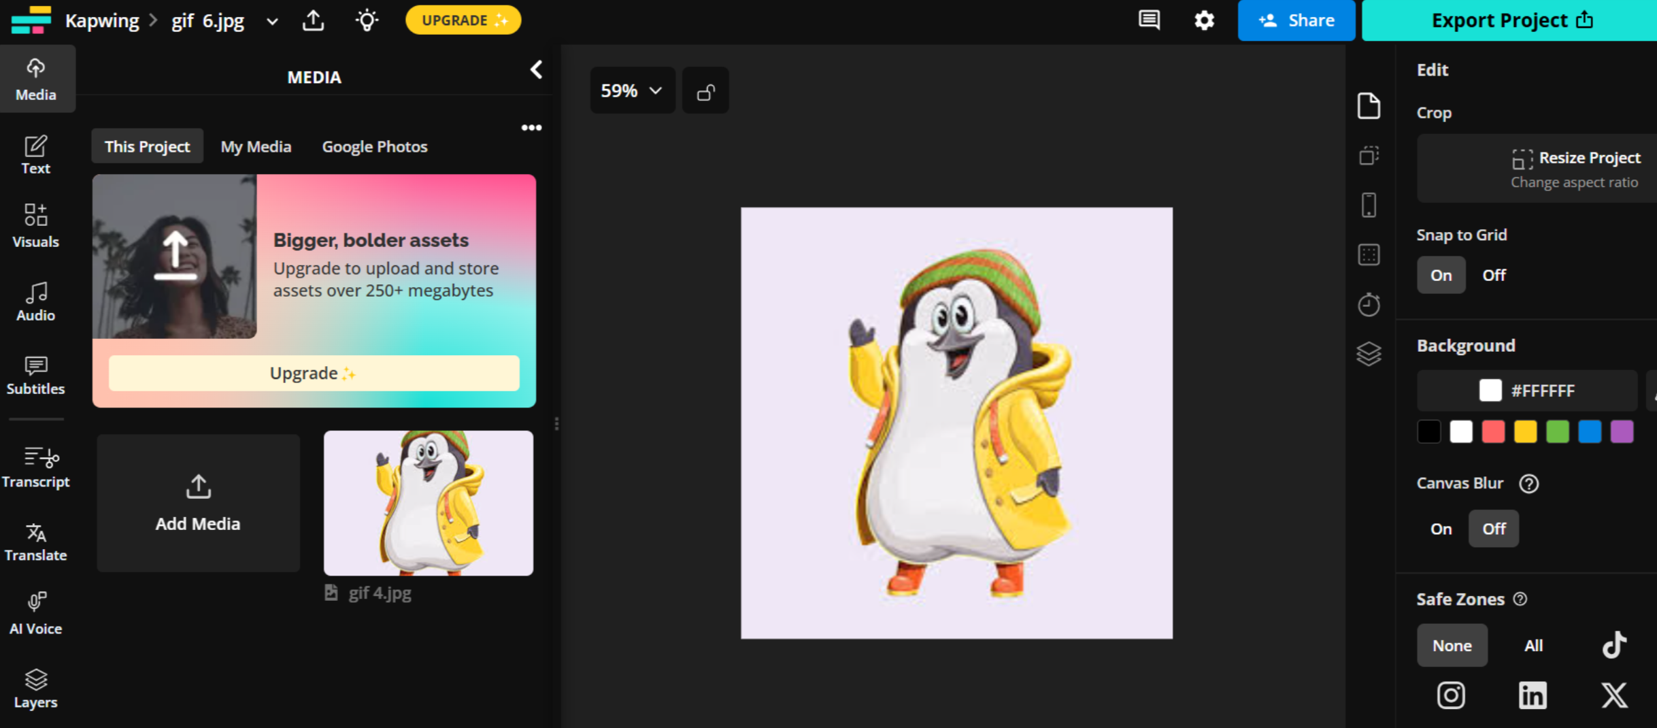This screenshot has width=1657, height=728.
Task: Open the Google Photos tab
Action: tap(375, 146)
